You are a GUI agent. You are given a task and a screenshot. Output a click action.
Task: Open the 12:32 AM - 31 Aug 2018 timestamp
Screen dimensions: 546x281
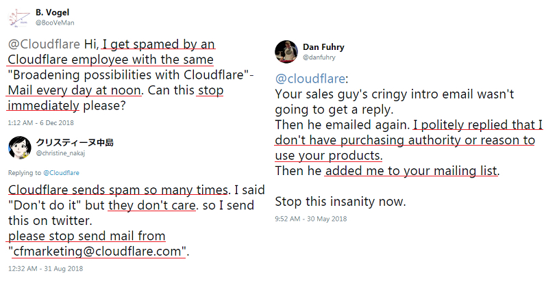point(43,269)
